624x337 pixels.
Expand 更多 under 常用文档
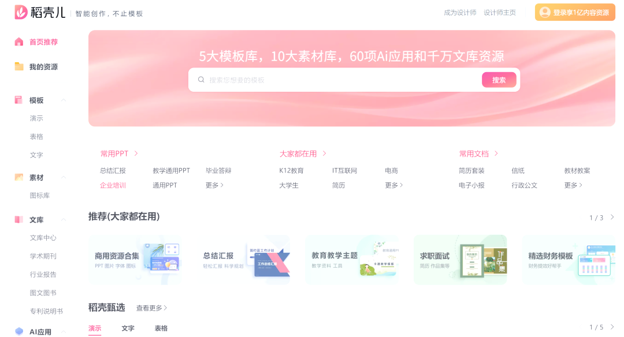click(573, 185)
